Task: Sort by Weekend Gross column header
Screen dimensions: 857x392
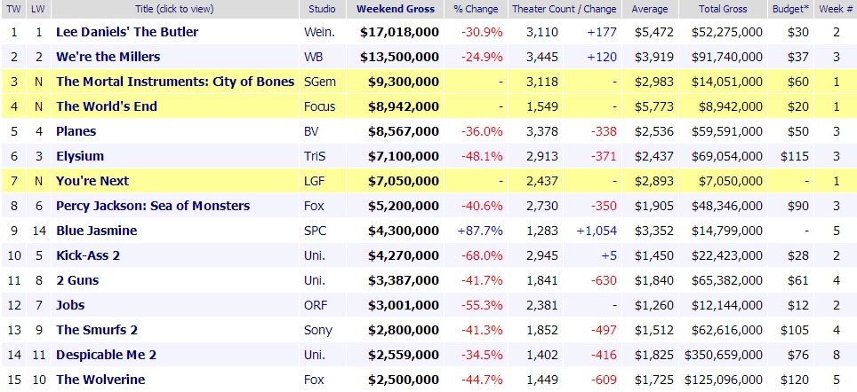Action: [396, 9]
